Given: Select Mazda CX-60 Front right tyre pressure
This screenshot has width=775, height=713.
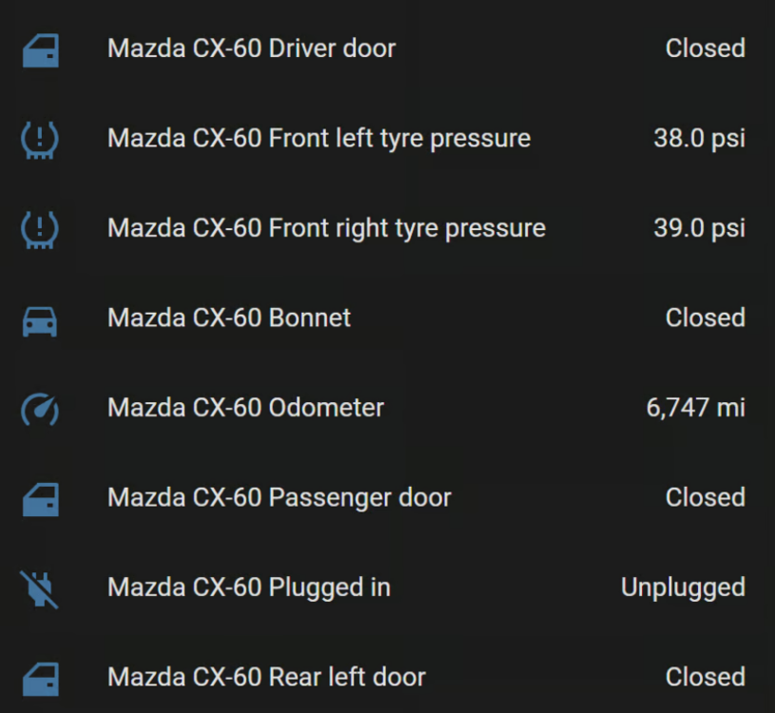Looking at the screenshot, I should [326, 228].
